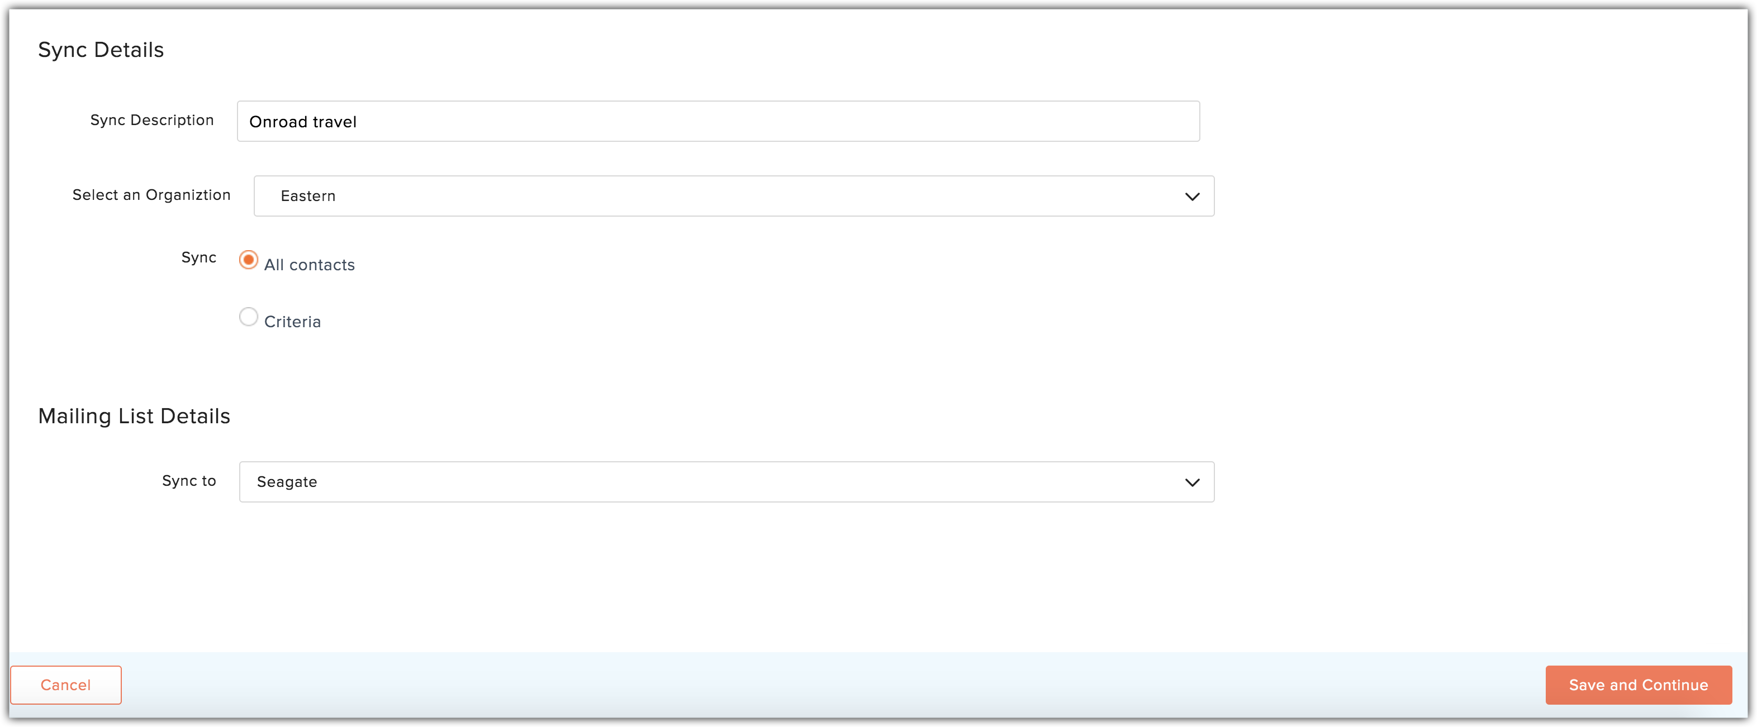This screenshot has height=727, width=1757.
Task: Click the 'All contacts' option label
Action: click(310, 265)
